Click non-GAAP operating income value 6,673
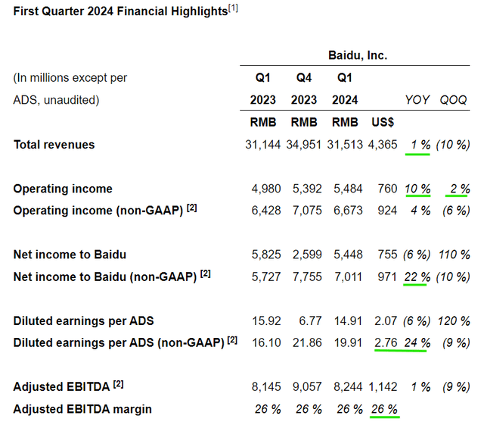This screenshot has height=422, width=484. tap(348, 211)
